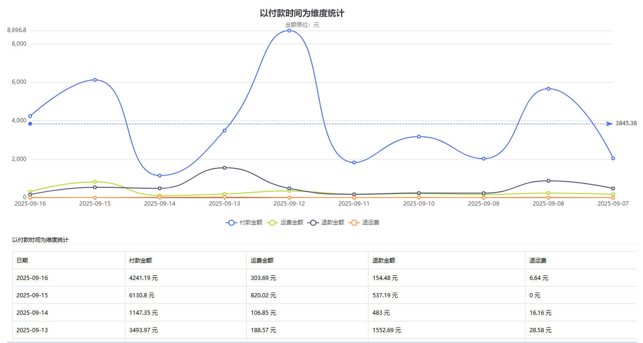
Task: Click the 退款金额 table column header
Action: click(x=384, y=260)
